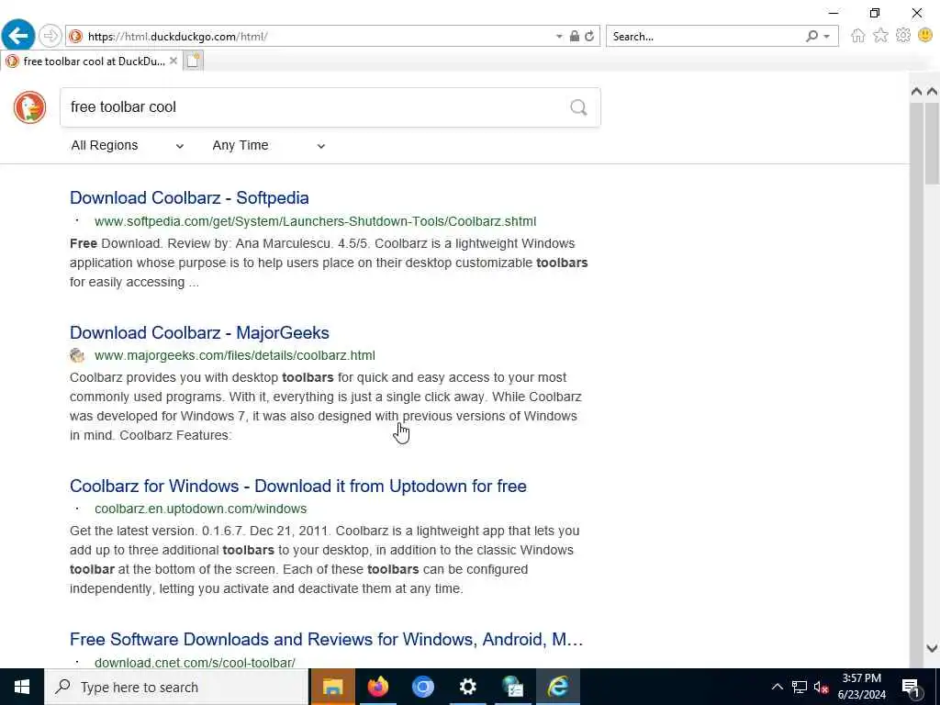Viewport: 940px width, 705px height.
Task: Open the Windows Start menu
Action: click(22, 687)
